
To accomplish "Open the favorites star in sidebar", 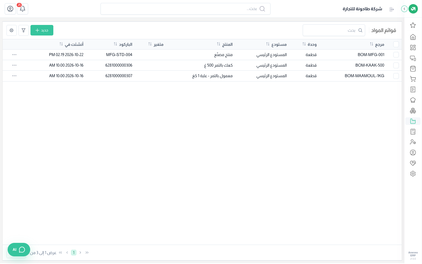I will [x=413, y=25].
